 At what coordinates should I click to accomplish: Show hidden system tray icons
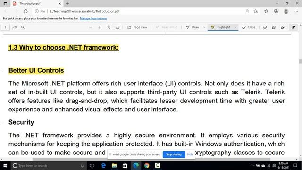252,166
